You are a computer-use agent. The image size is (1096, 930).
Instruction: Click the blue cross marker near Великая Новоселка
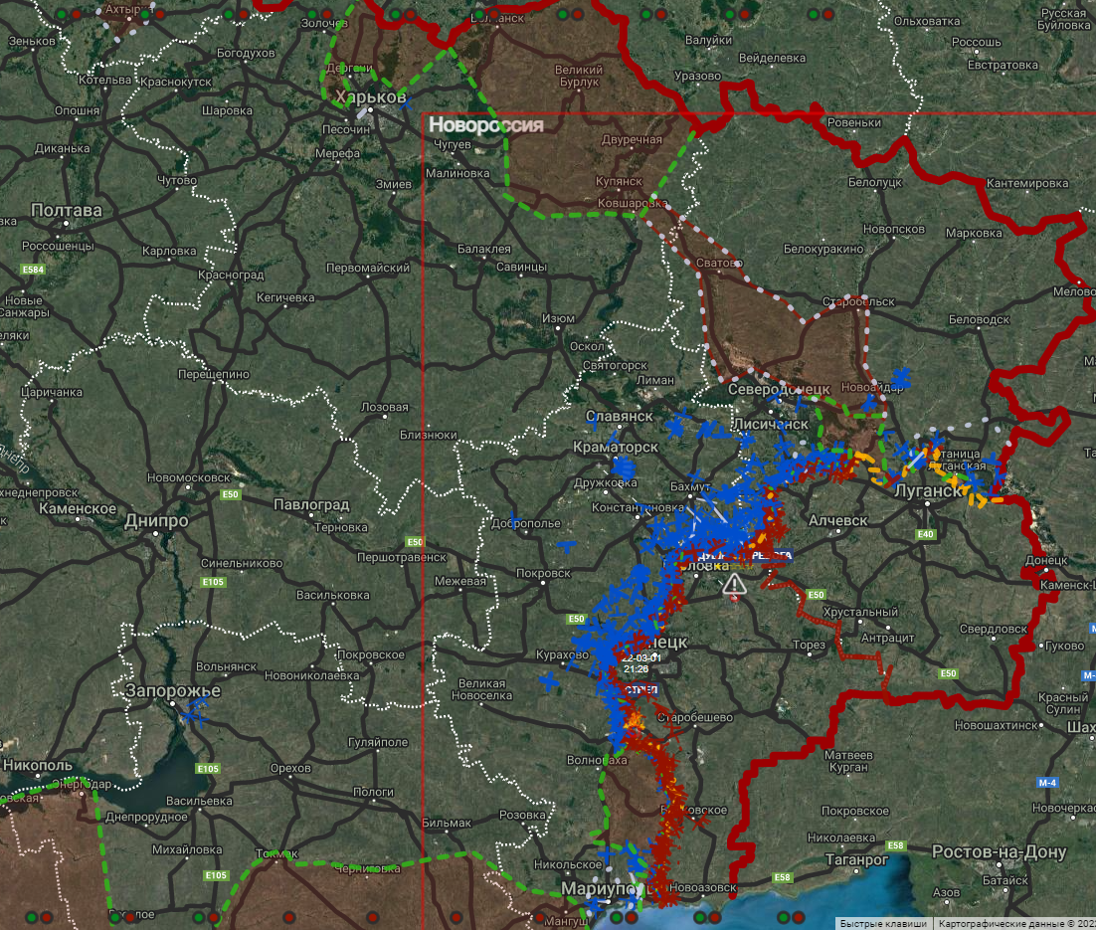point(550,681)
